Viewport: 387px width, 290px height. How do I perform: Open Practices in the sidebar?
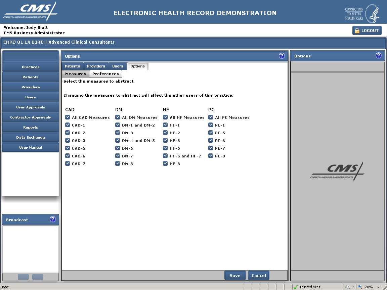(x=31, y=67)
